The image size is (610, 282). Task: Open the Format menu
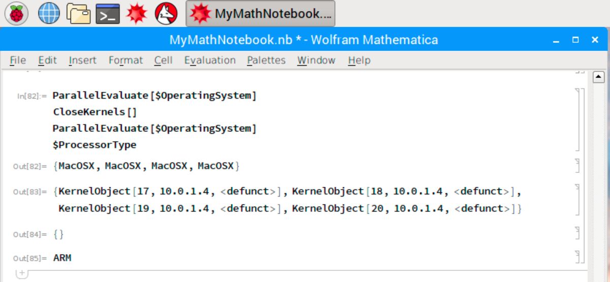point(126,60)
